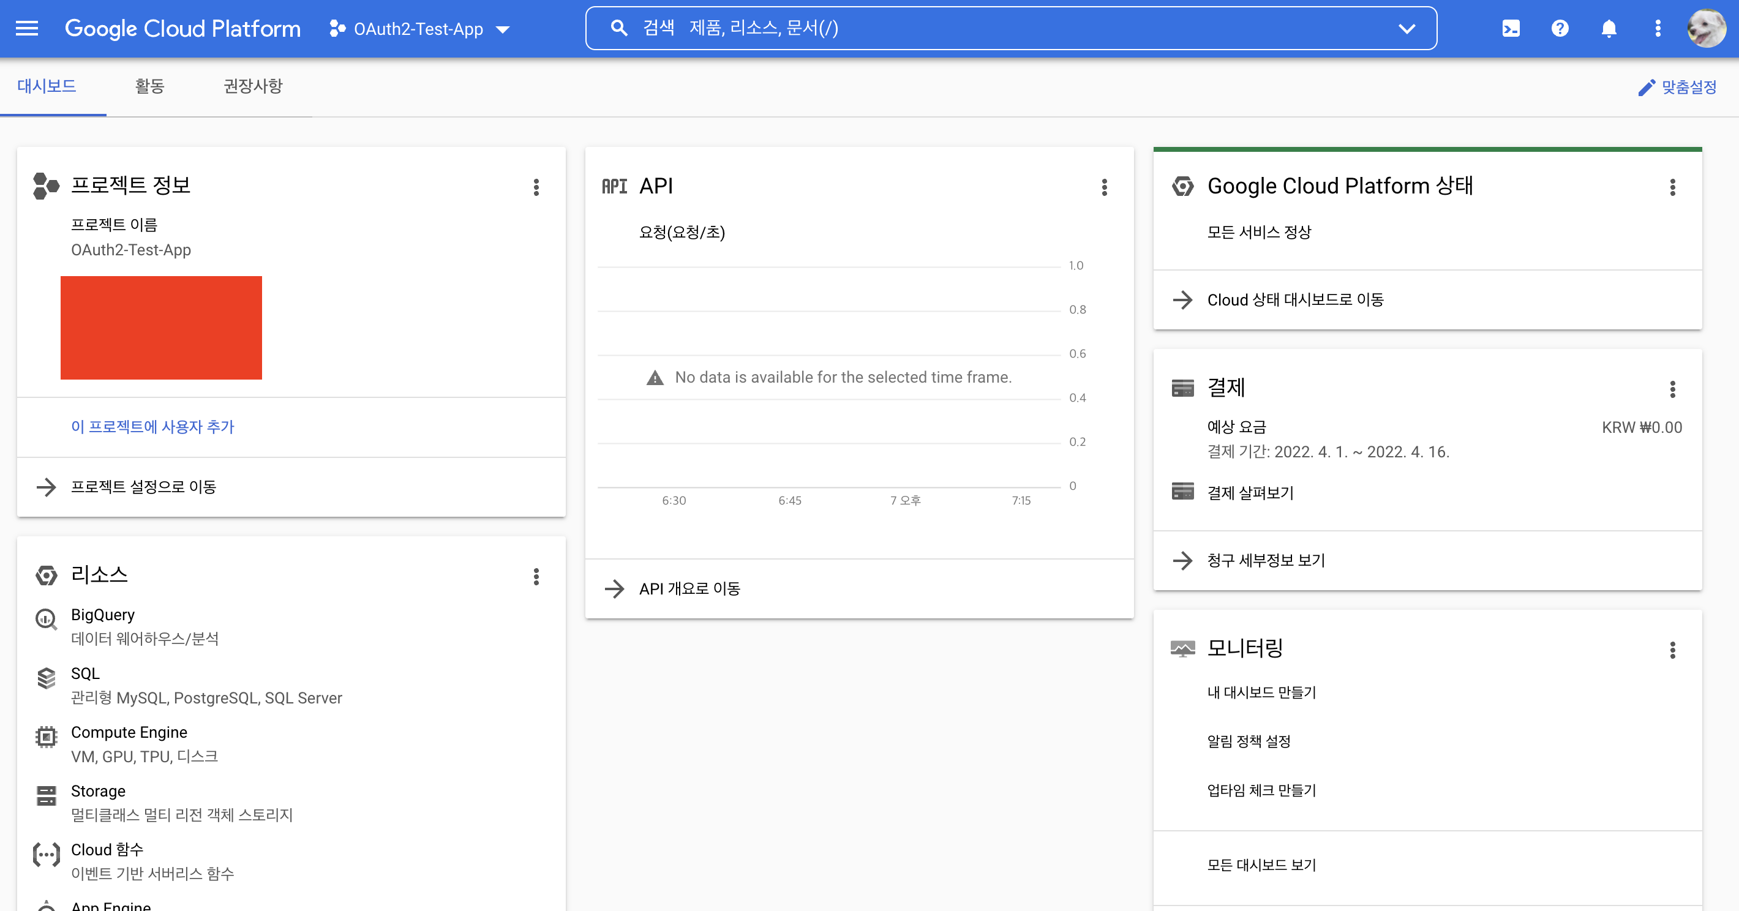Switch to the 활동 tab
Image resolution: width=1739 pixels, height=911 pixels.
coord(149,86)
